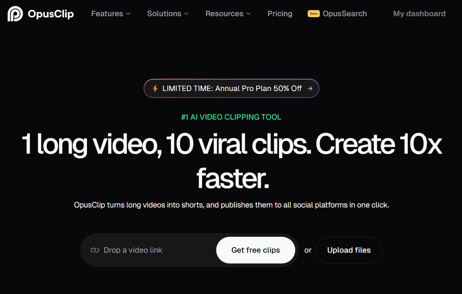Expand the Solutions dropdown chevron

(186, 14)
